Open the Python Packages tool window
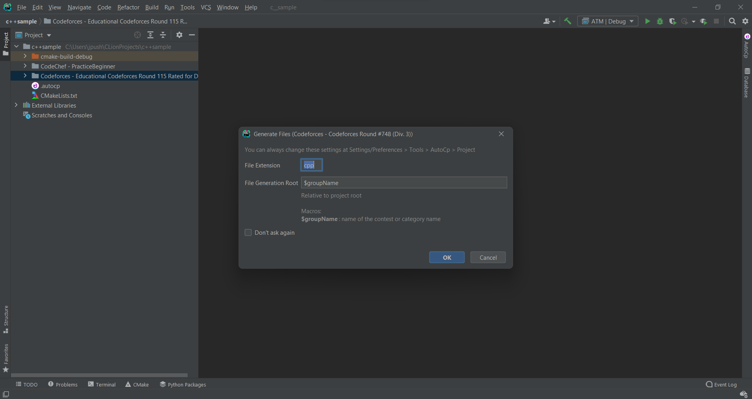This screenshot has height=399, width=752. (x=183, y=385)
